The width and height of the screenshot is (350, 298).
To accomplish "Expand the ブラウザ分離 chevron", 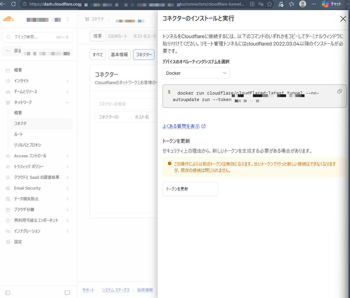I will 67,210.
